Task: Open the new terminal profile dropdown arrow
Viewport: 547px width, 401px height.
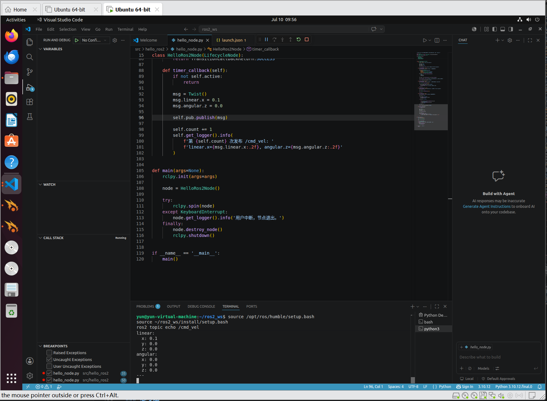Action: 418,306
